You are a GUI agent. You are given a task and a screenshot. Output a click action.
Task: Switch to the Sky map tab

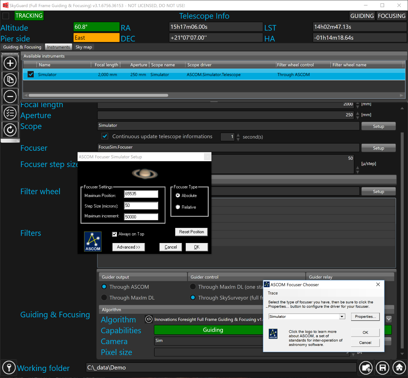[x=84, y=47]
